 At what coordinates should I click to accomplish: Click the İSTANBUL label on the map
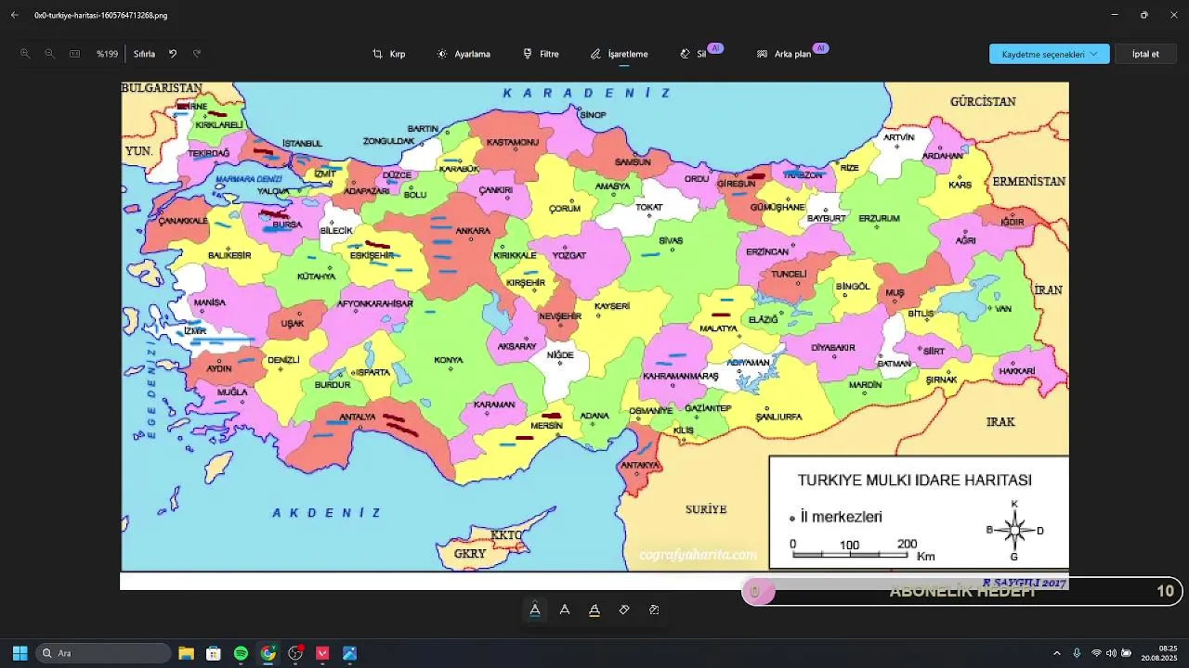pyautogui.click(x=302, y=143)
